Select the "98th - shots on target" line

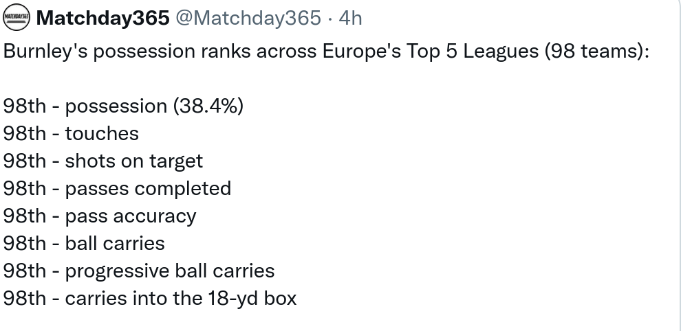coord(103,161)
